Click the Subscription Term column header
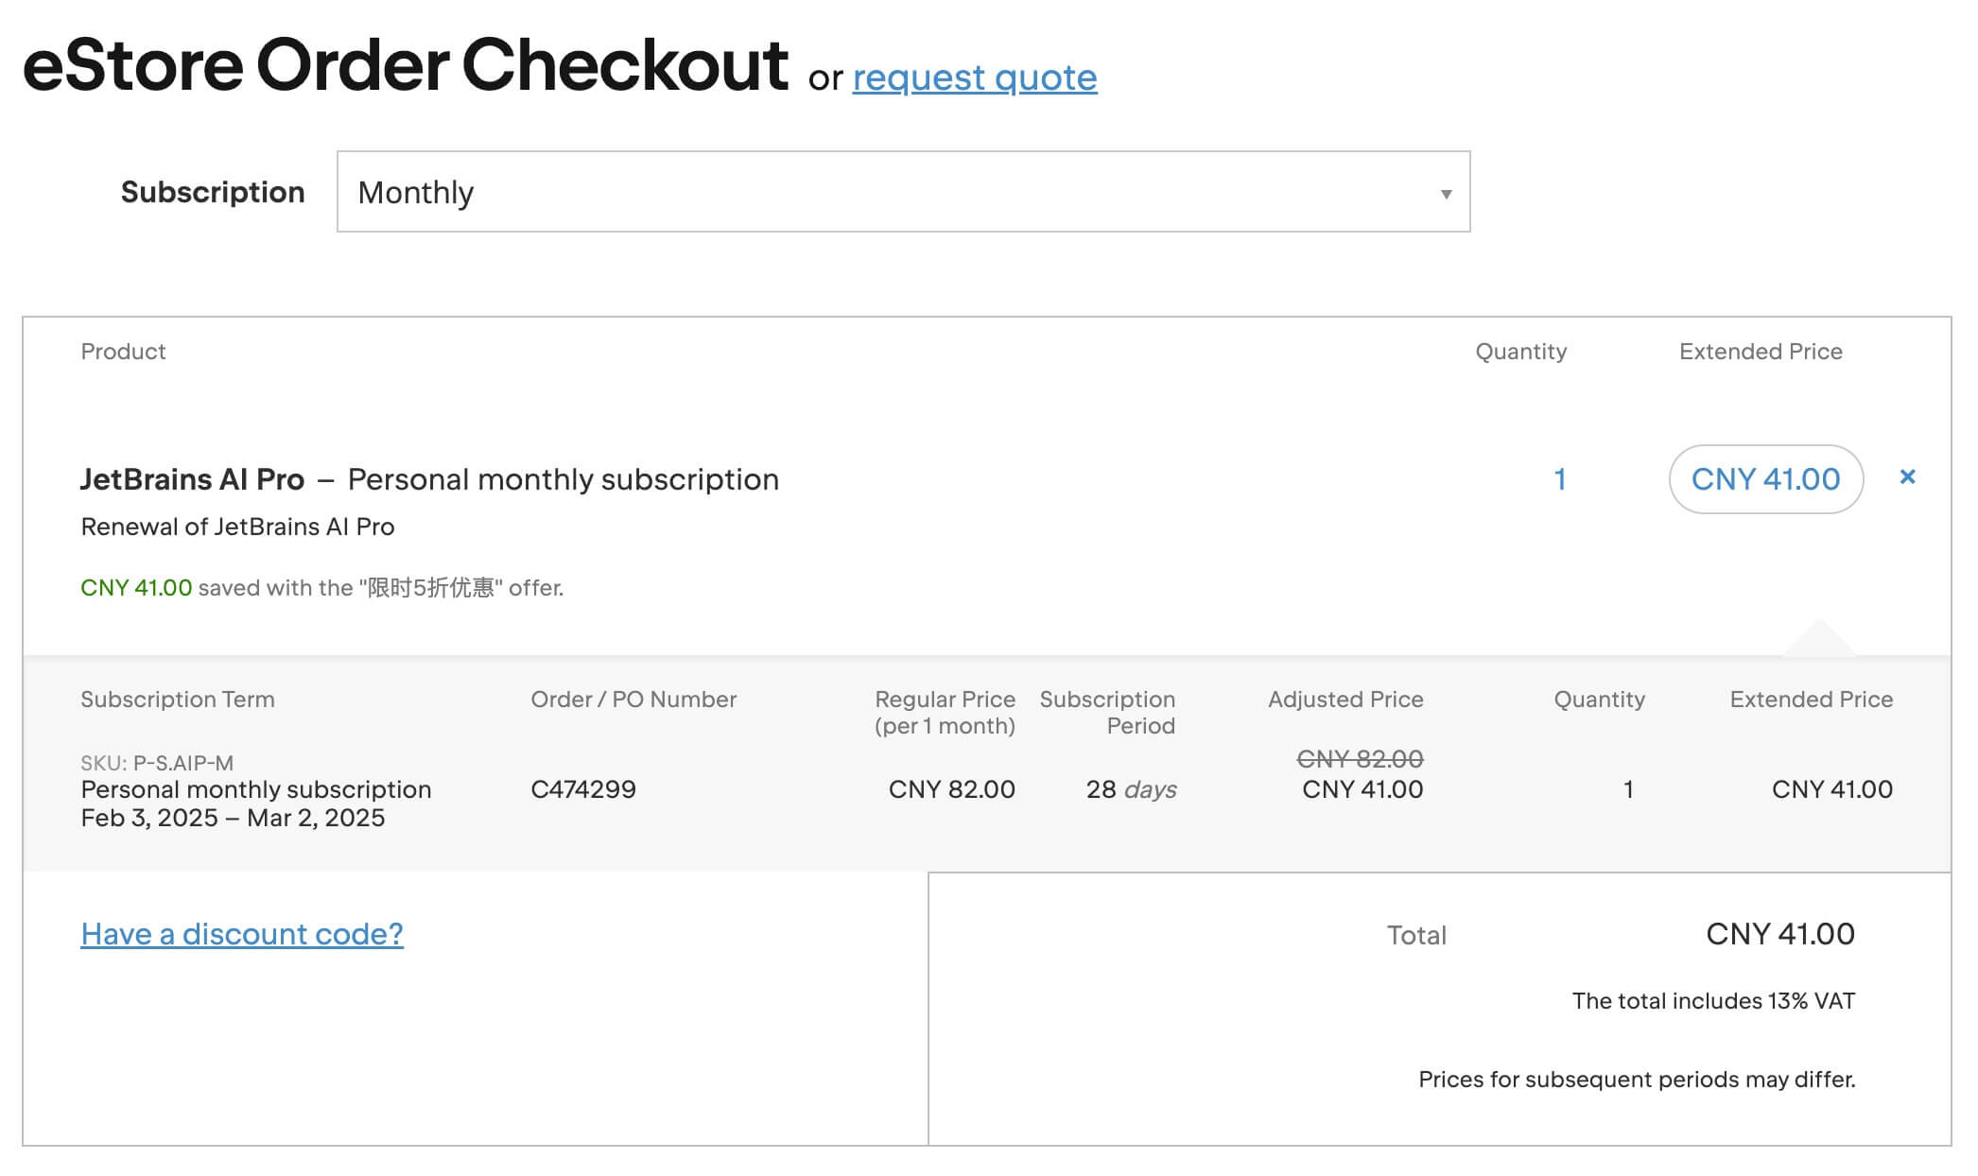Viewport: 1978px width, 1176px height. [178, 700]
